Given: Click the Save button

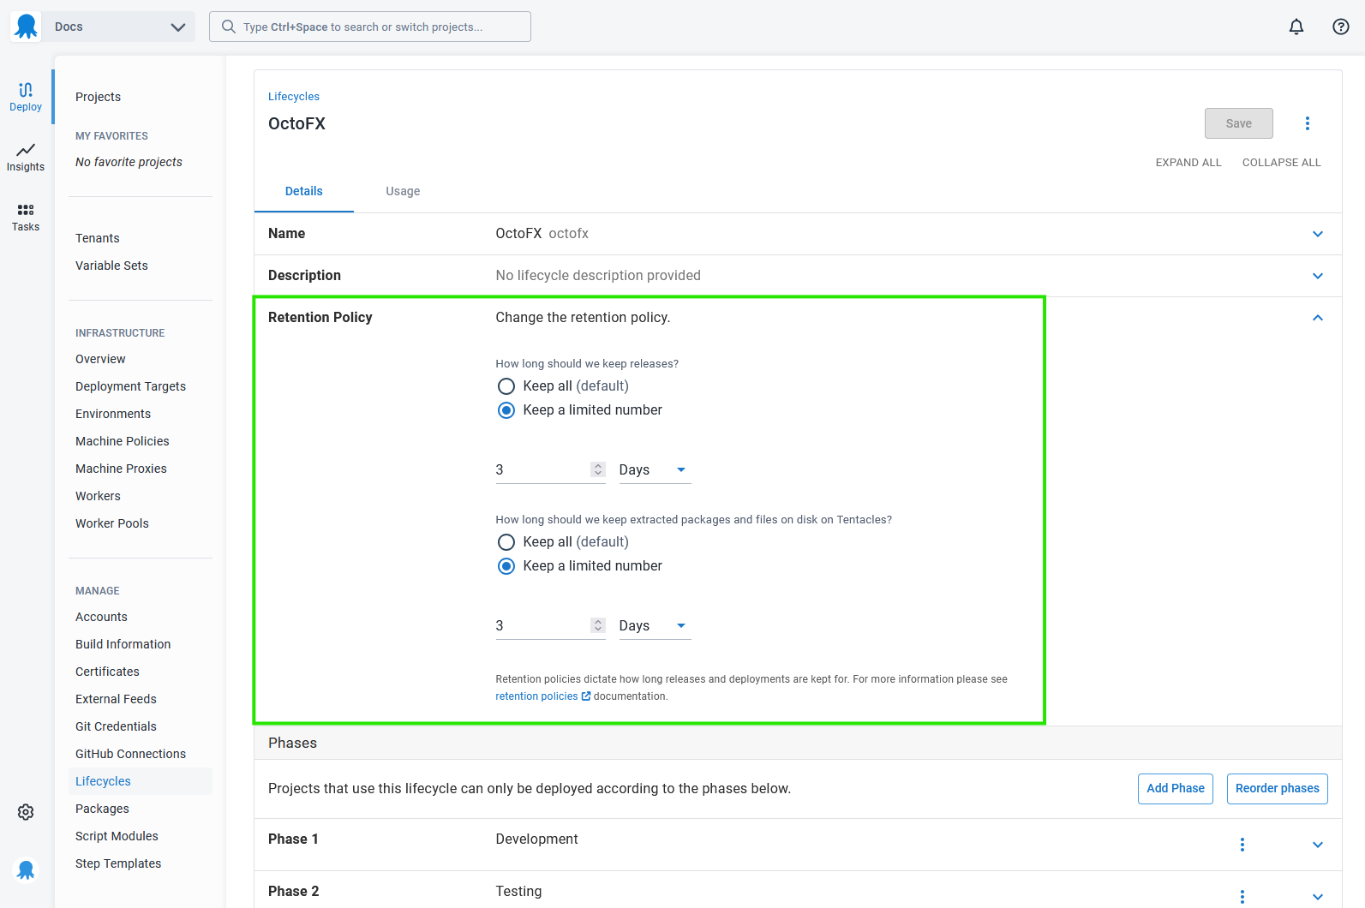Looking at the screenshot, I should point(1239,123).
